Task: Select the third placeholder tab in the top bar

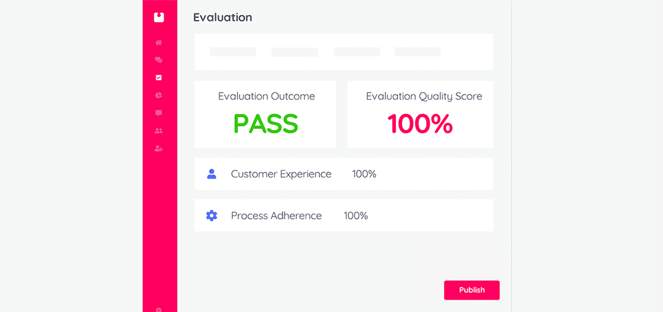Action: (357, 52)
